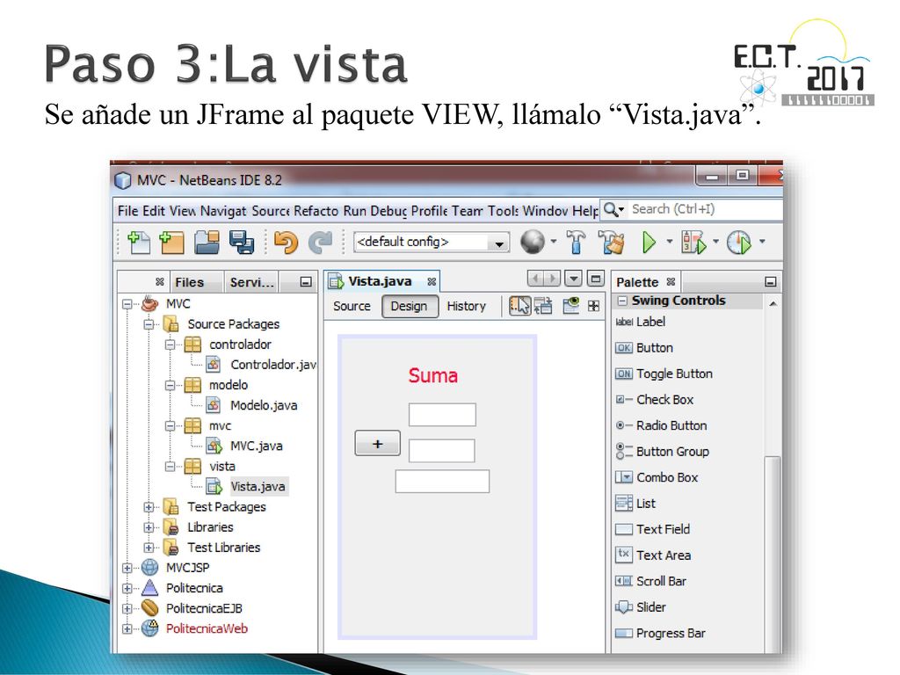Viewport: 900px width, 675px height.
Task: Select Label control in Palette
Action: [x=641, y=322]
